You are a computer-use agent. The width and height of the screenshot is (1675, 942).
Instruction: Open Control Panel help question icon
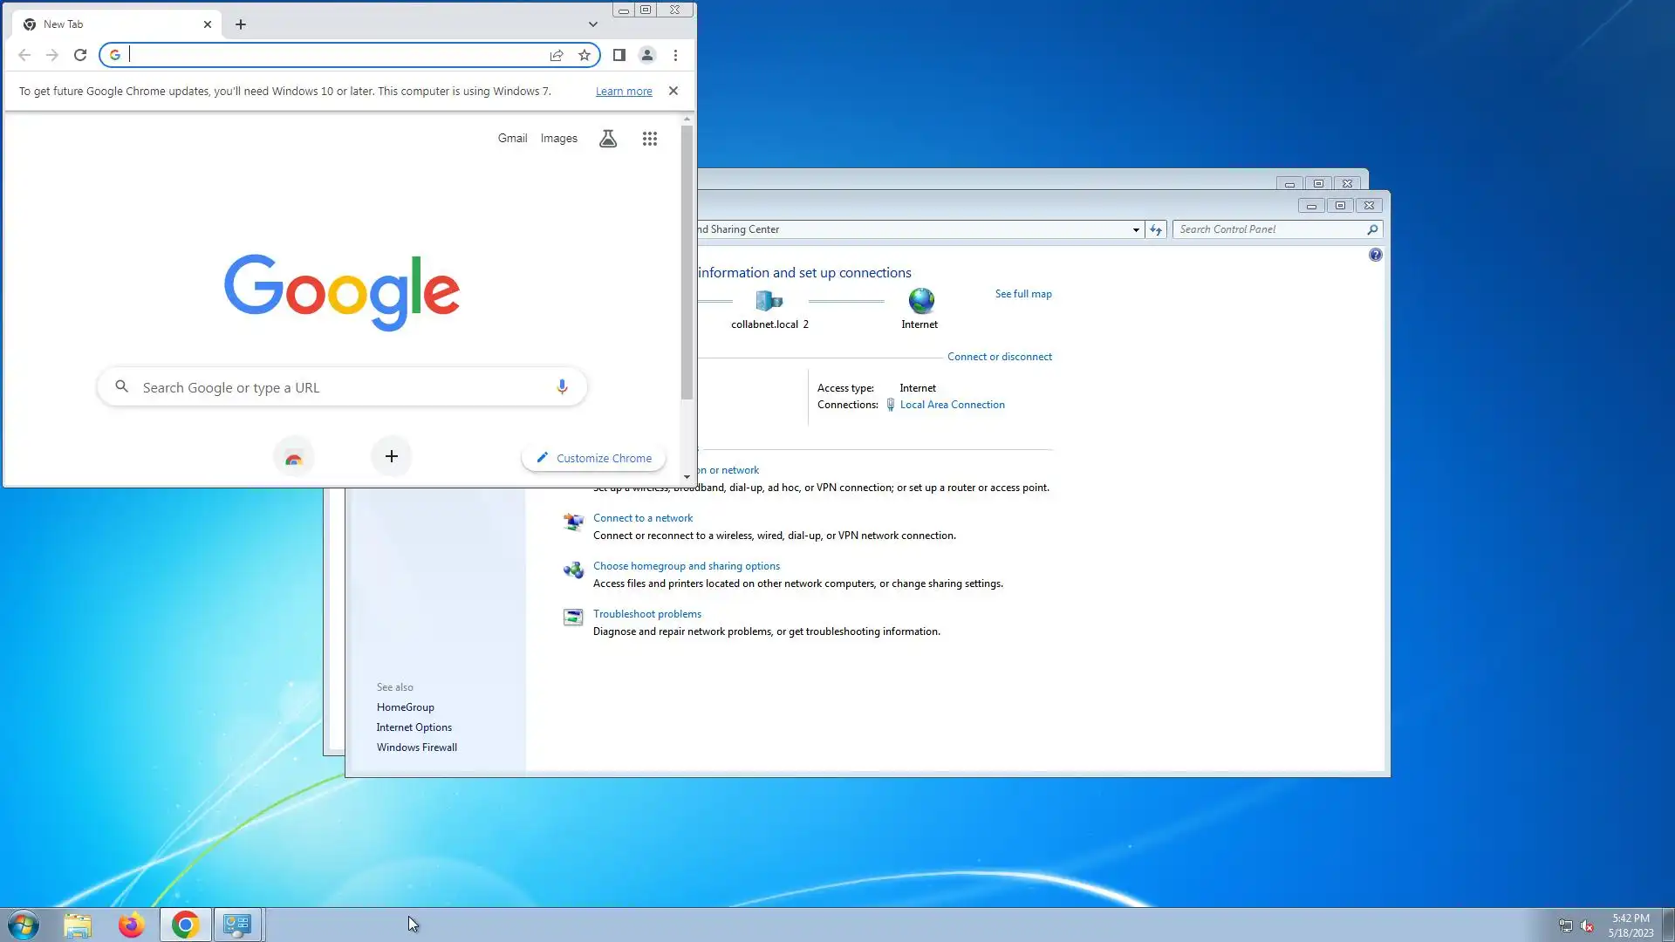pos(1376,255)
